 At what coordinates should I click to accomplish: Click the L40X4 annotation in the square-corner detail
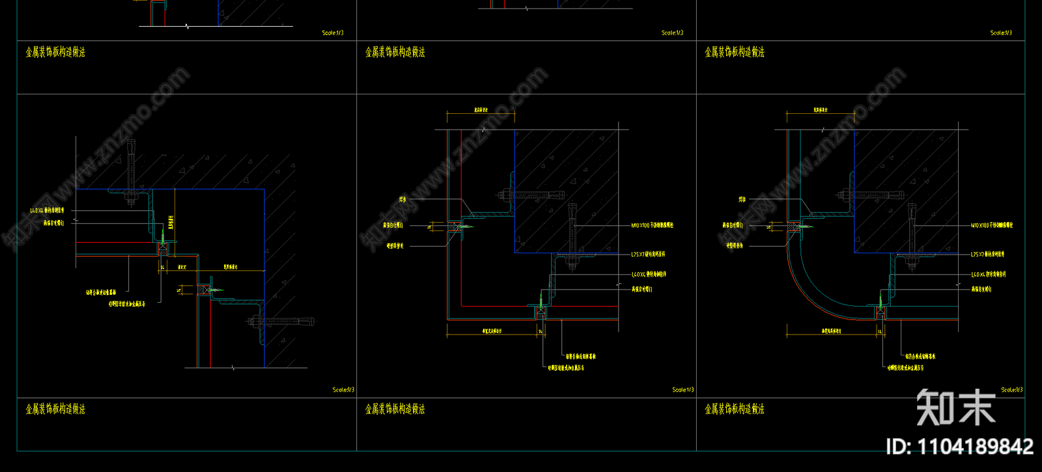649,275
